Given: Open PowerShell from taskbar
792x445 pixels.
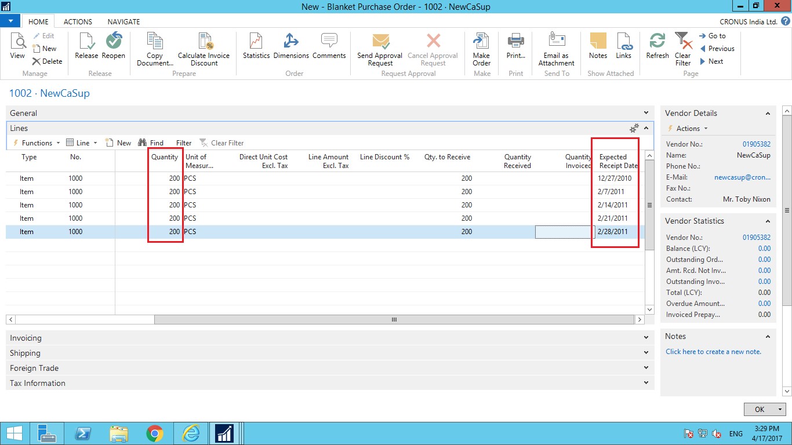Looking at the screenshot, I should pyautogui.click(x=82, y=433).
